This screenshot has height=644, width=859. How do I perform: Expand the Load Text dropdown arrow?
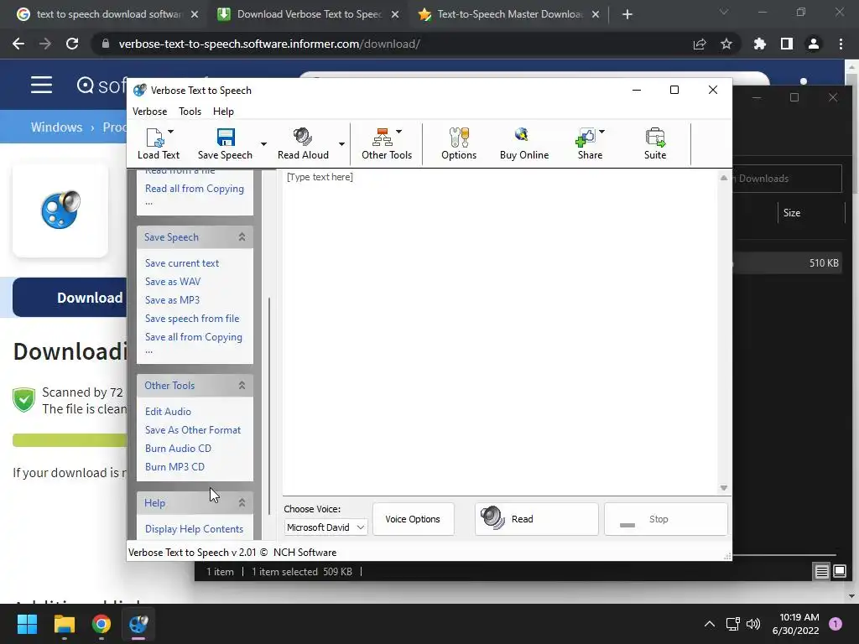click(x=170, y=132)
